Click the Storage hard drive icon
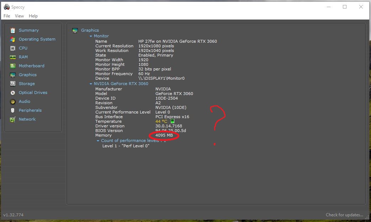The width and height of the screenshot is (371, 222). pos(13,84)
